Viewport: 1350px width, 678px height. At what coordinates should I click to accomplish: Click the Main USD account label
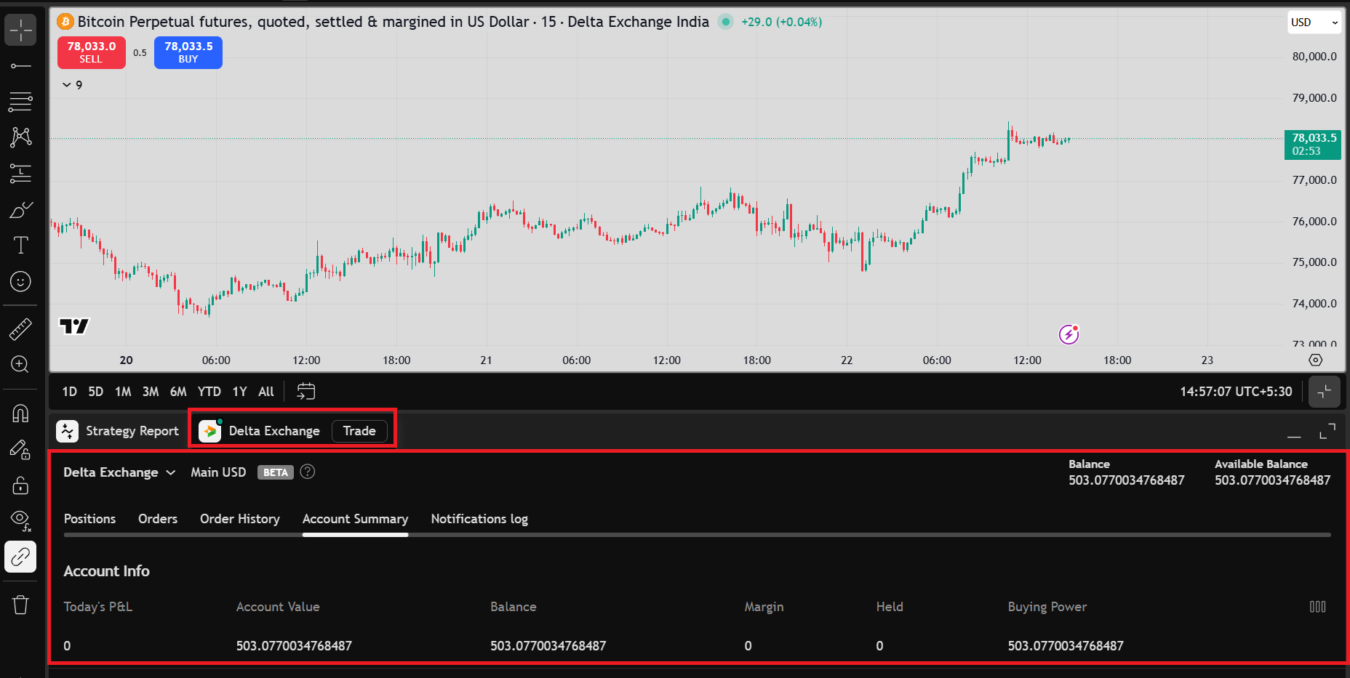218,472
